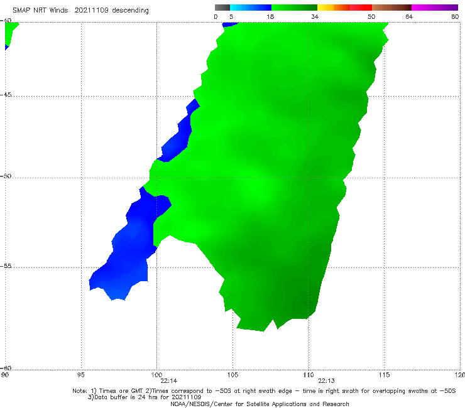
Task: Click the yellow-red 34-50 segment of color bar
Action: 344,8
